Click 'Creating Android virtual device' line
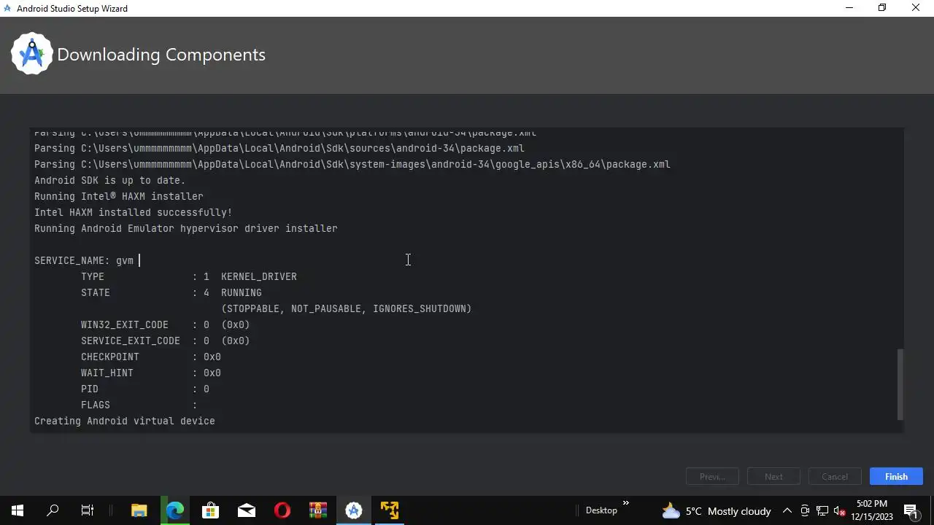 tap(125, 421)
